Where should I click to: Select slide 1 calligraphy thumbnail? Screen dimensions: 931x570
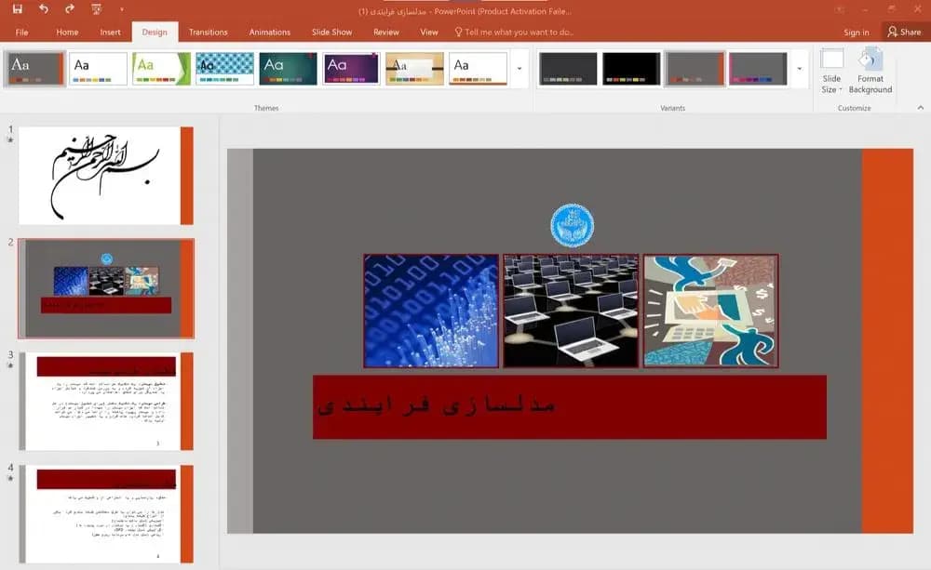tap(106, 176)
